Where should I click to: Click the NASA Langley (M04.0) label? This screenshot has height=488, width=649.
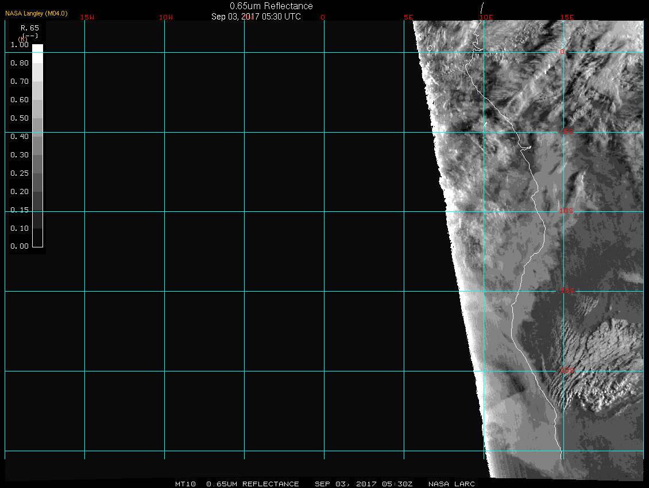pos(36,13)
